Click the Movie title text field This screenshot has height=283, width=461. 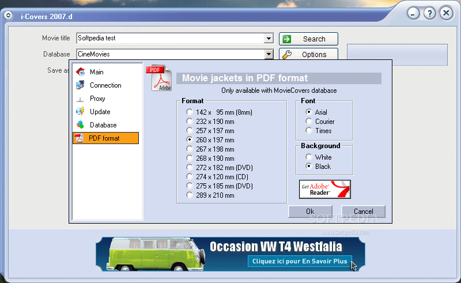[x=171, y=38]
